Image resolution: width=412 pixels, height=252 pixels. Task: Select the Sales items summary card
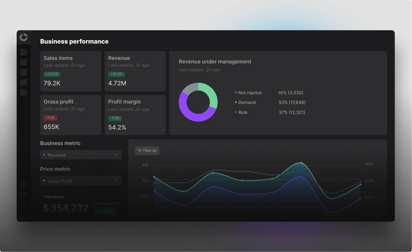tap(70, 71)
